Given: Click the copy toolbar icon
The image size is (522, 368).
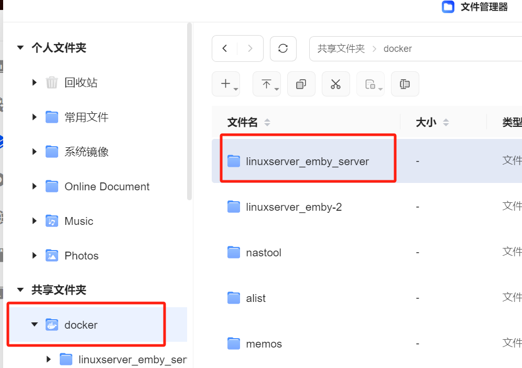Looking at the screenshot, I should point(301,83).
